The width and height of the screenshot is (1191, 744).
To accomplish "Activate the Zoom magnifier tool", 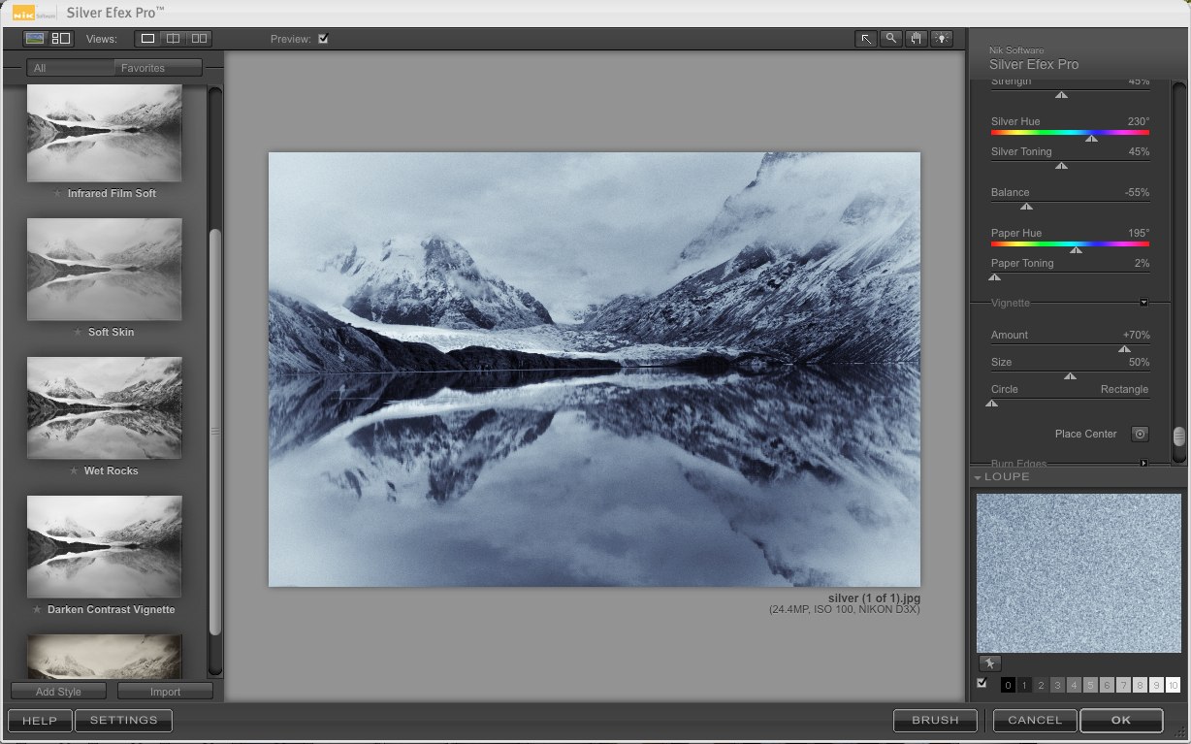I will pyautogui.click(x=891, y=39).
